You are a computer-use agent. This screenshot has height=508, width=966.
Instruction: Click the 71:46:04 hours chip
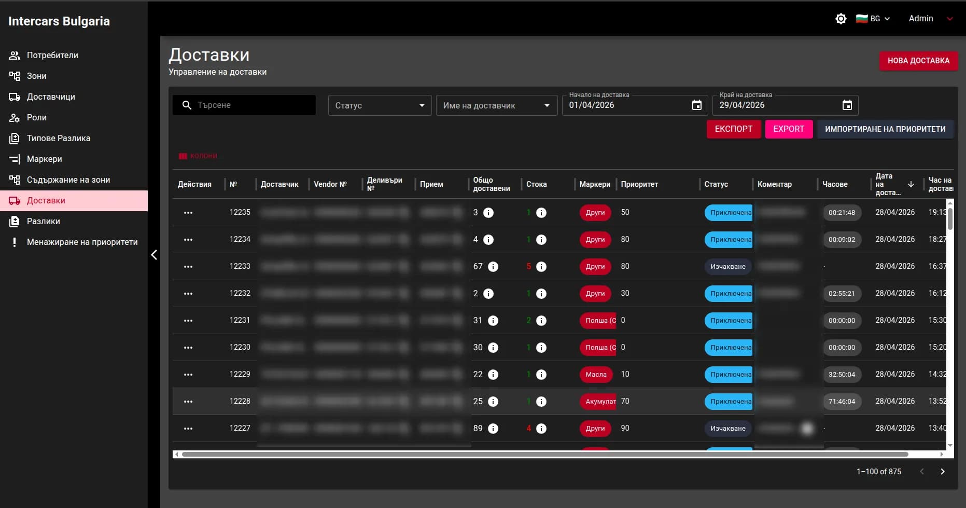click(x=842, y=402)
